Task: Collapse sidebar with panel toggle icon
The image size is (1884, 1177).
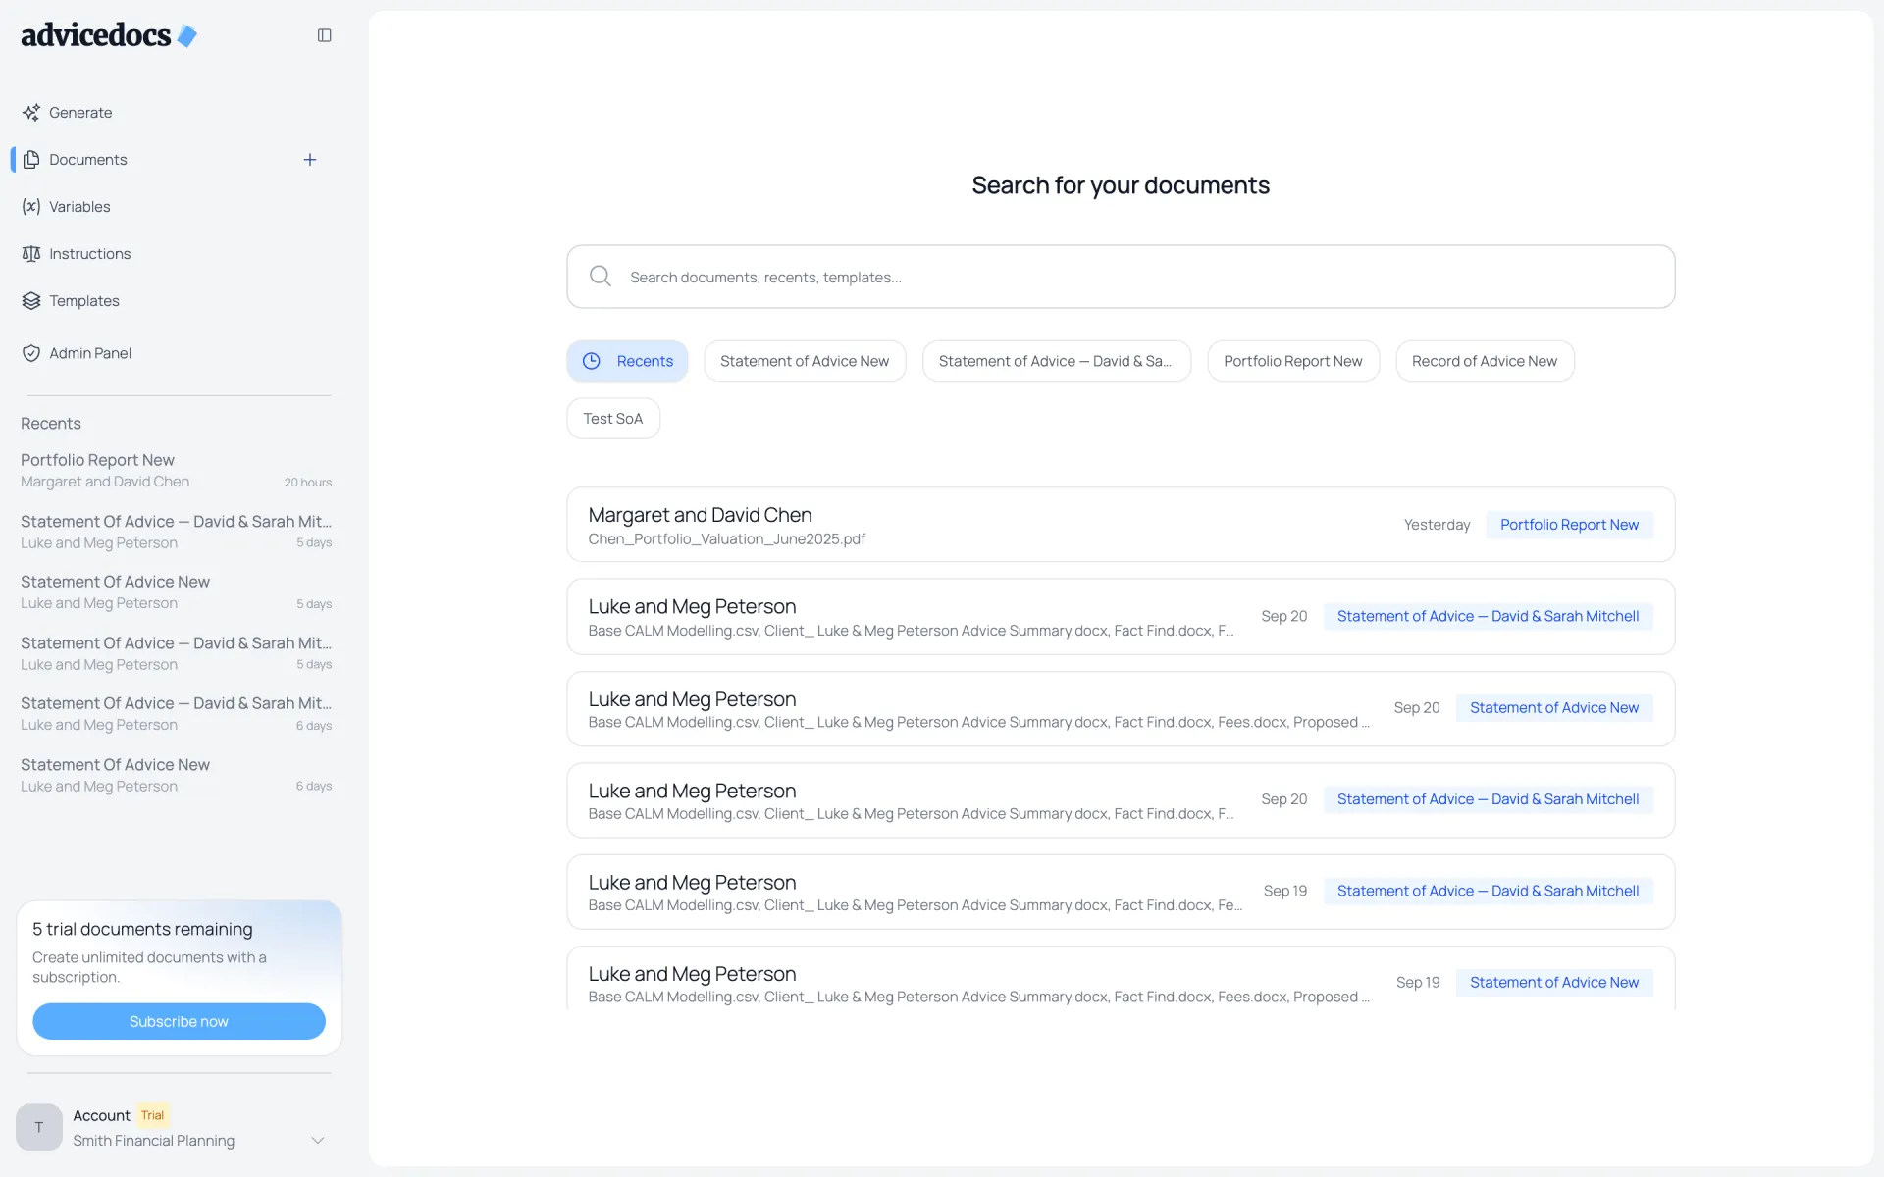Action: 325,35
